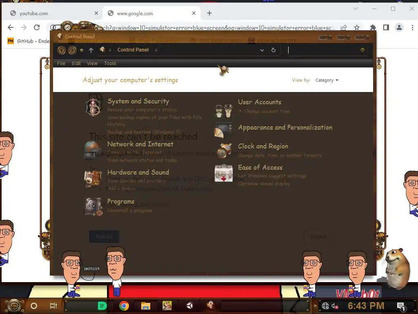Open the File menu in Control Panel
The height and width of the screenshot is (314, 418).
[61, 63]
